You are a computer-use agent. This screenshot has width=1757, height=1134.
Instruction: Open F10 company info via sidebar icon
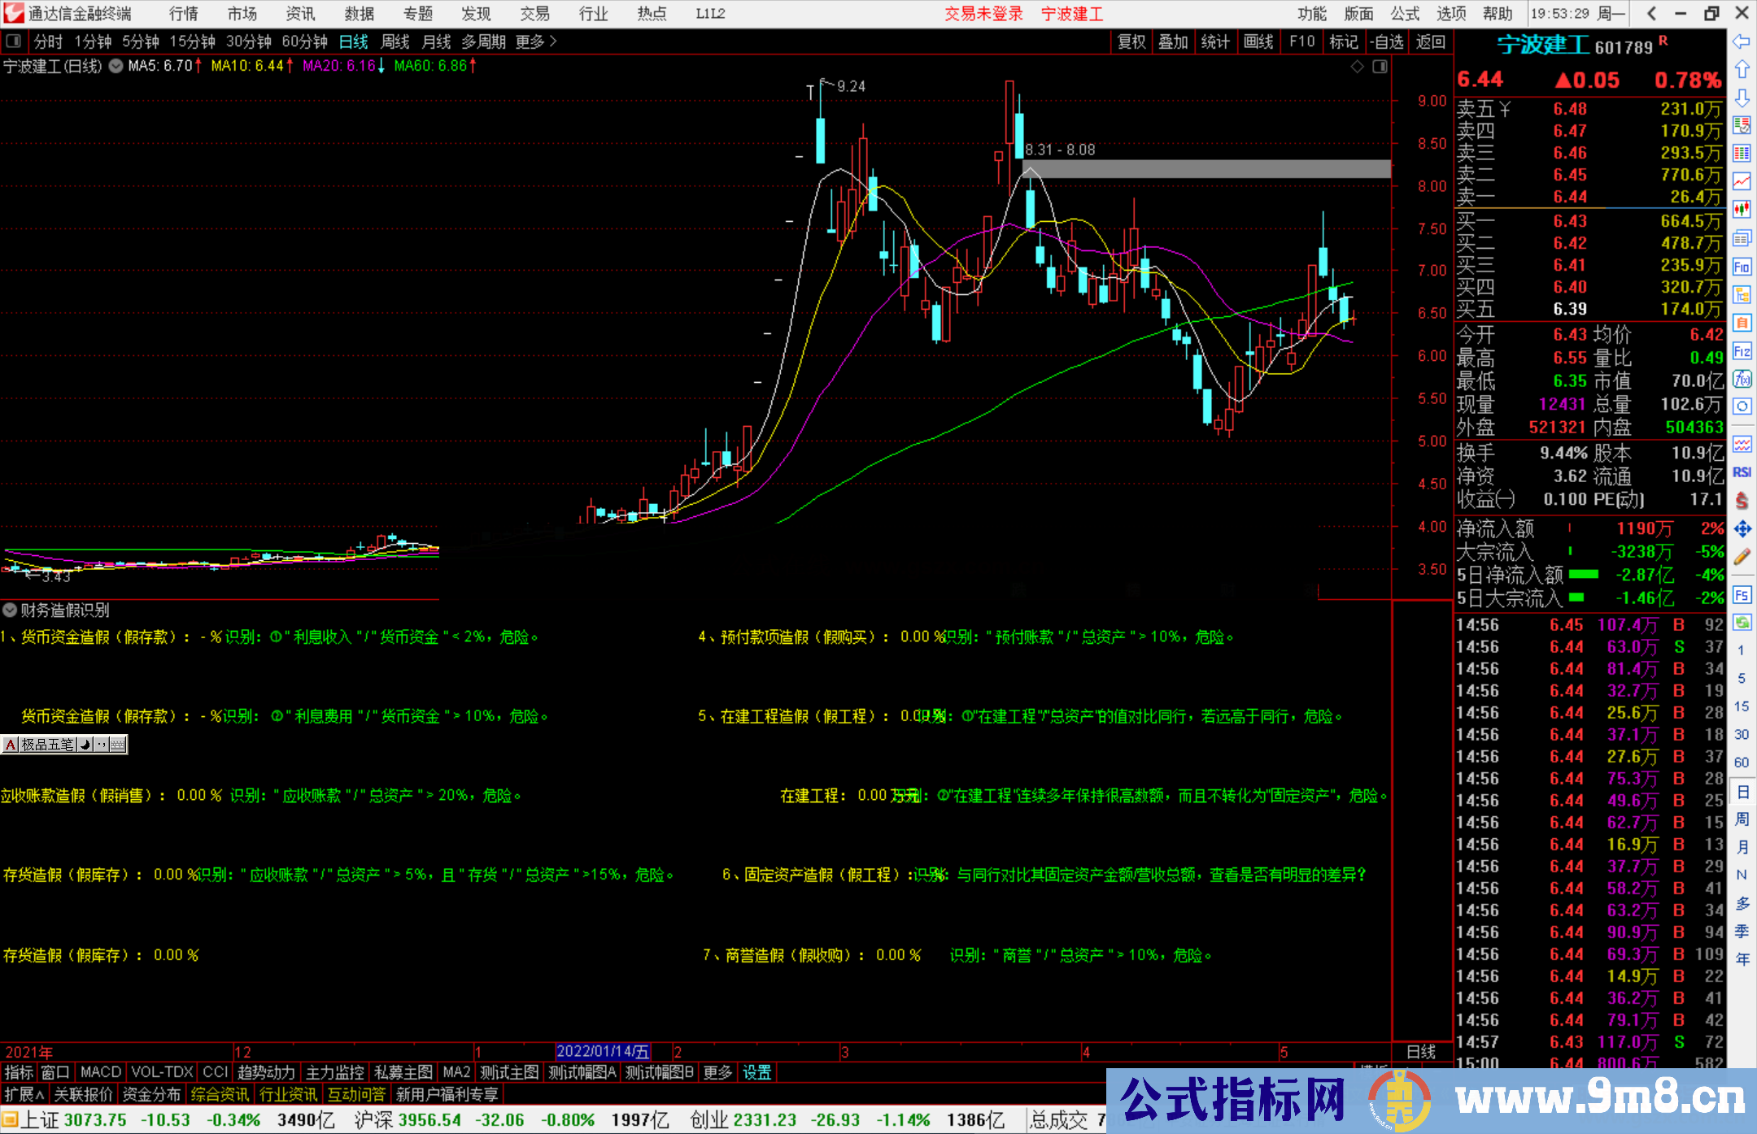(x=1742, y=266)
